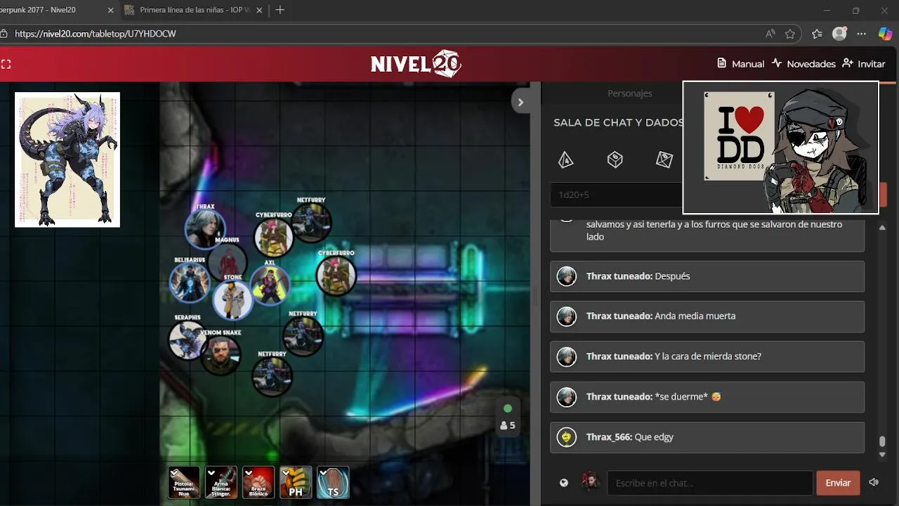Click the globe icon beside chat input
Viewport: 899px width, 506px height.
point(563,483)
